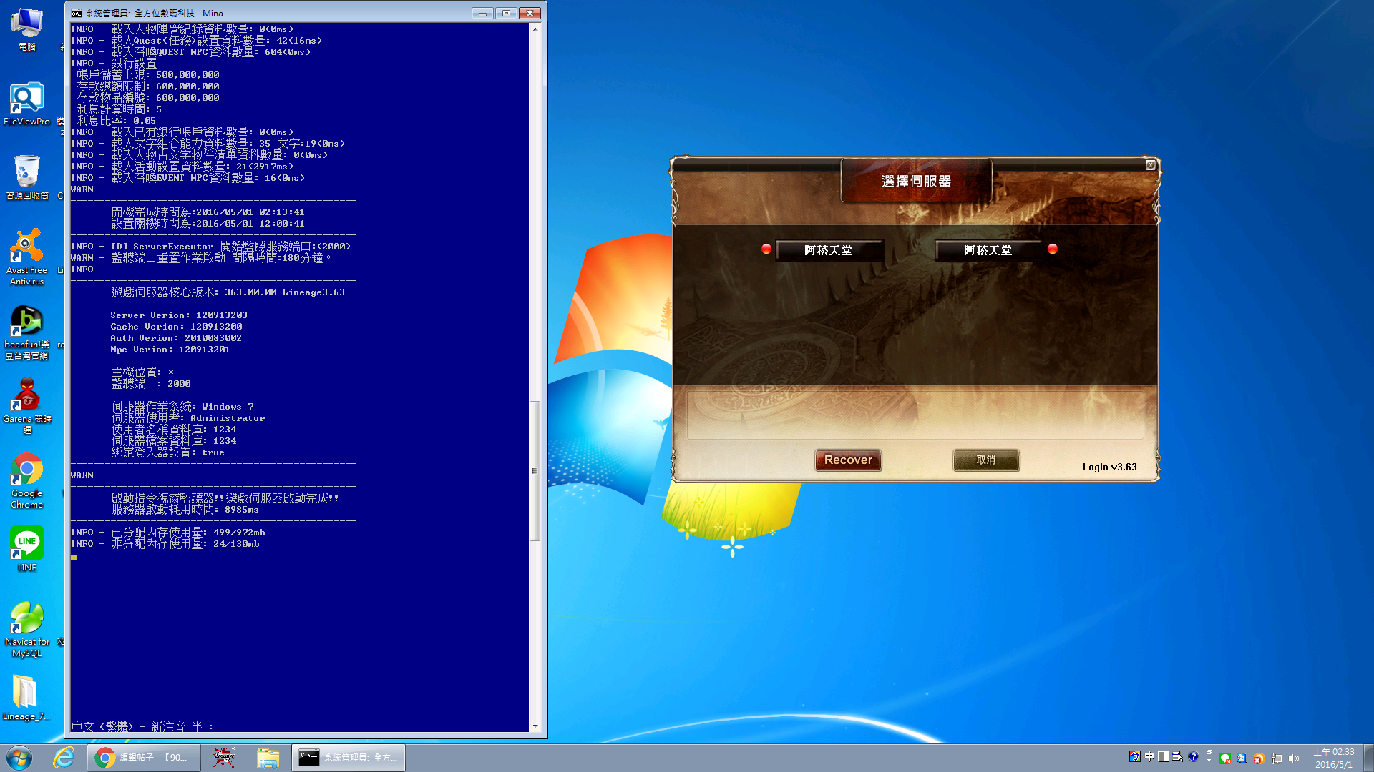Click the Login v3.63 version label
Viewport: 1374px width, 772px height.
pyautogui.click(x=1109, y=467)
